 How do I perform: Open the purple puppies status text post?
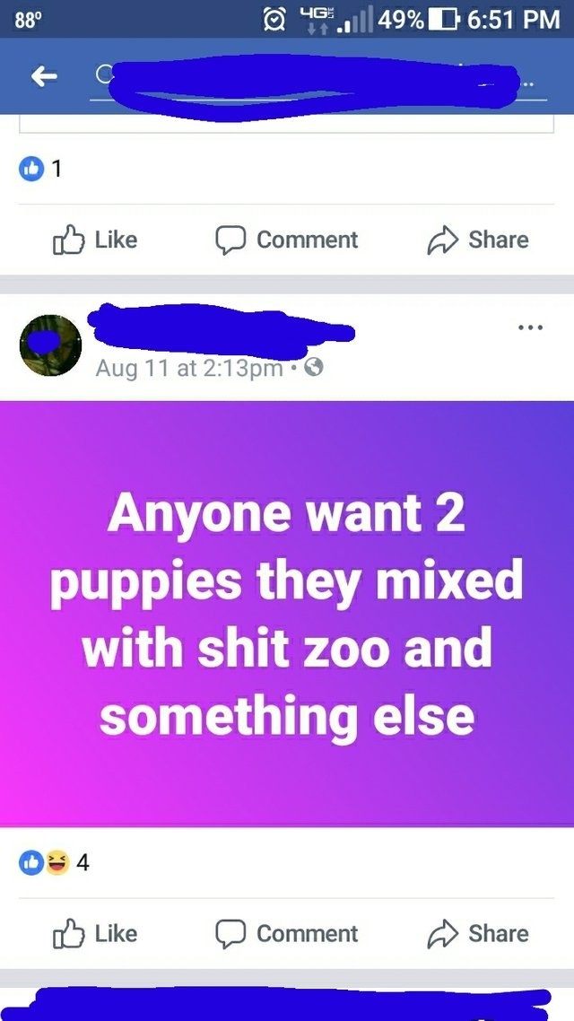287,614
